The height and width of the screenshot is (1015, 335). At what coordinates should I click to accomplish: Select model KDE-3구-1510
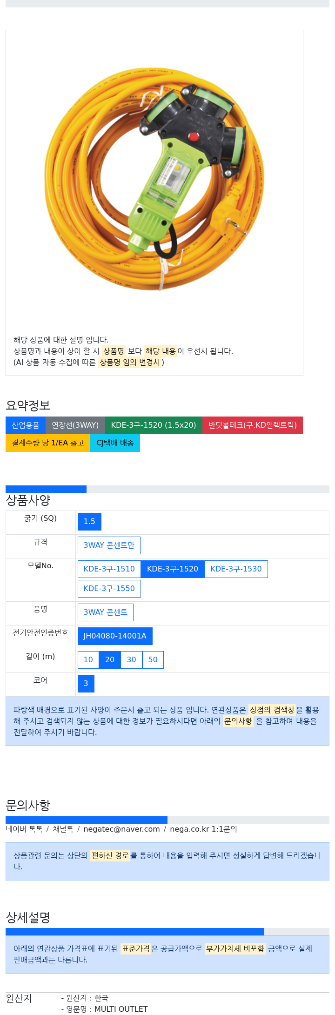(x=109, y=569)
